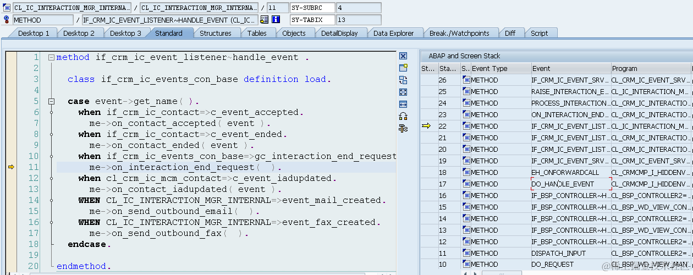Screen dimensions: 693x275
Task: Click the SY-TABIX variable name field
Action: point(312,20)
